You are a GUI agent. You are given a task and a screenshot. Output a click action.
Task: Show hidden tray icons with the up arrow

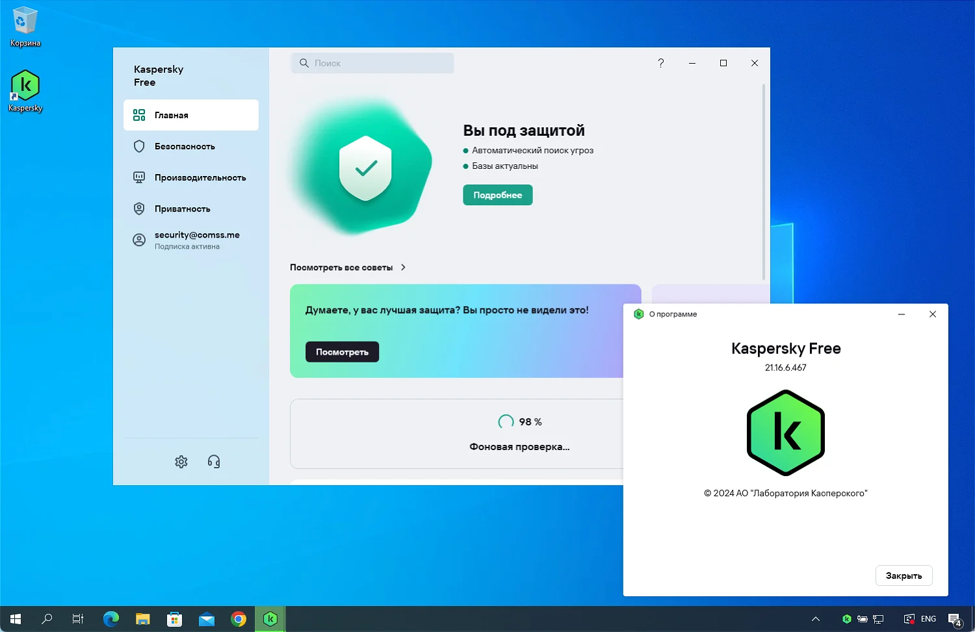816,619
